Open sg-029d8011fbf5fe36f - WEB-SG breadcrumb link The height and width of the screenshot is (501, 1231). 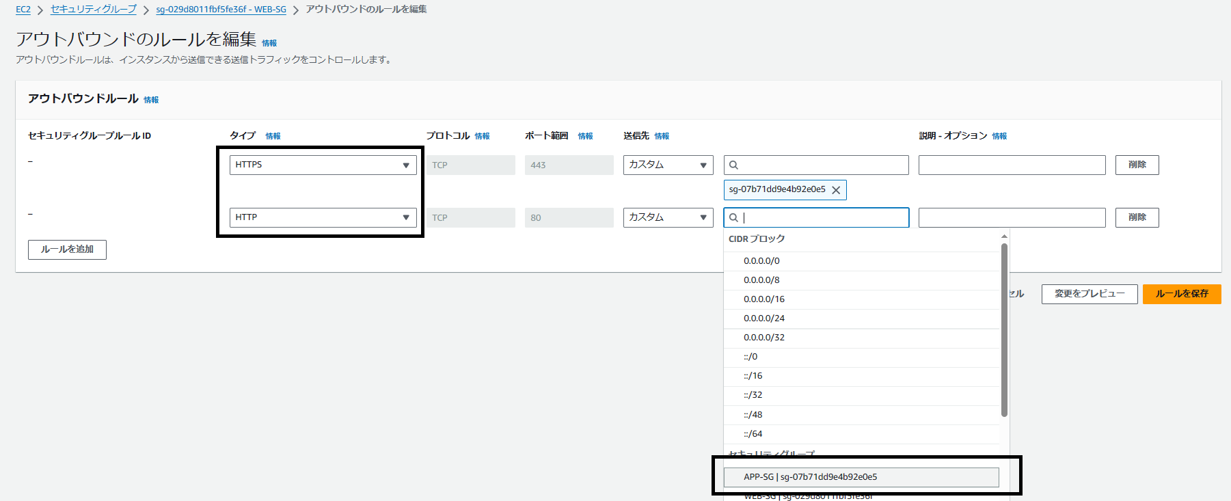[x=221, y=10]
